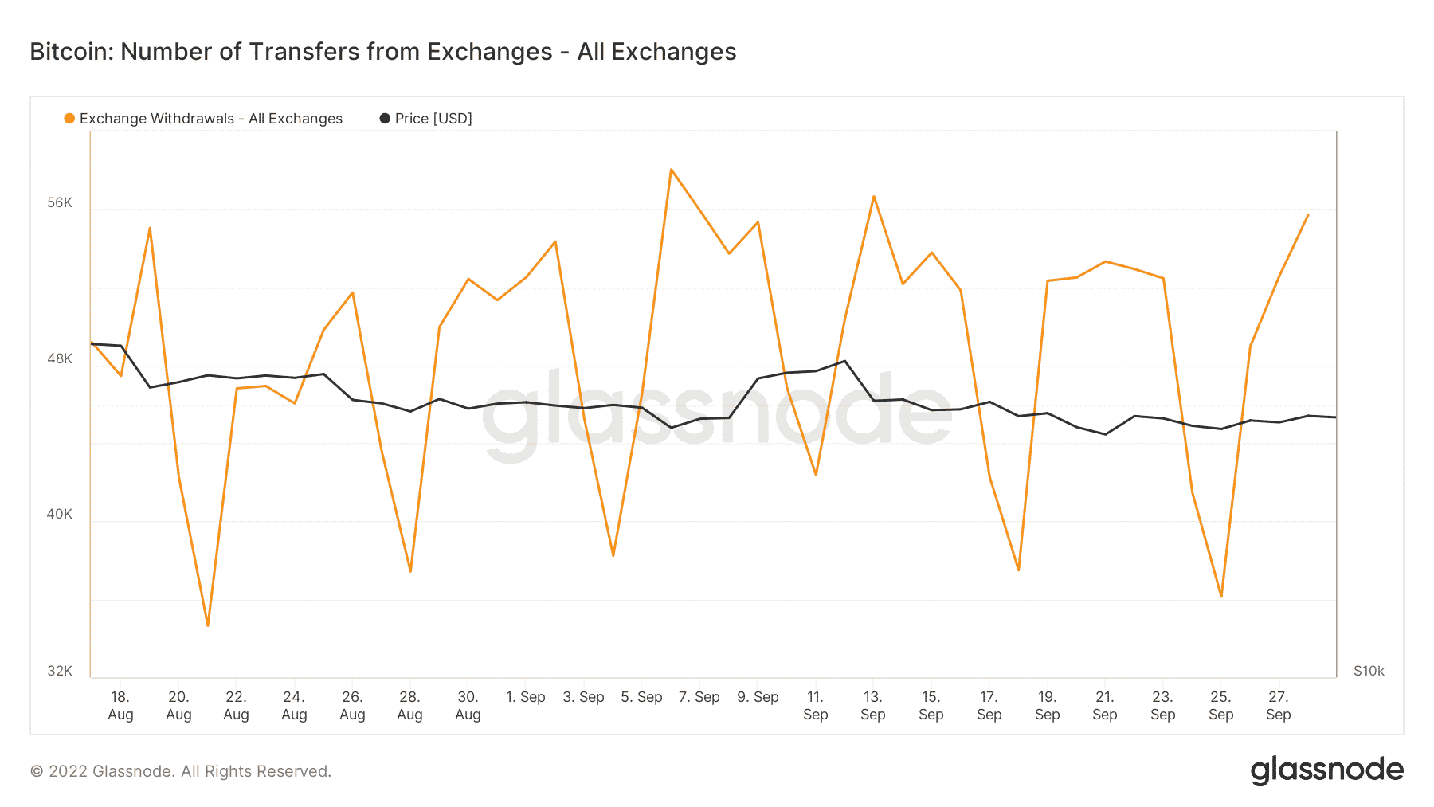Click the 19. Sep date label
The width and height of the screenshot is (1434, 807).
1047,706
